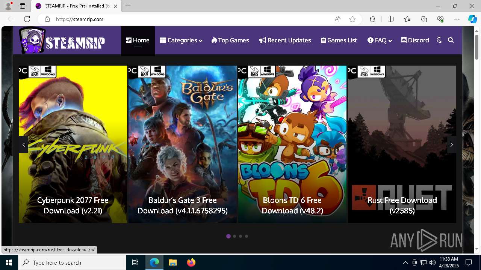Close the STEAMRIP browser tab
Screen dimensions: 481x270
click(116, 6)
